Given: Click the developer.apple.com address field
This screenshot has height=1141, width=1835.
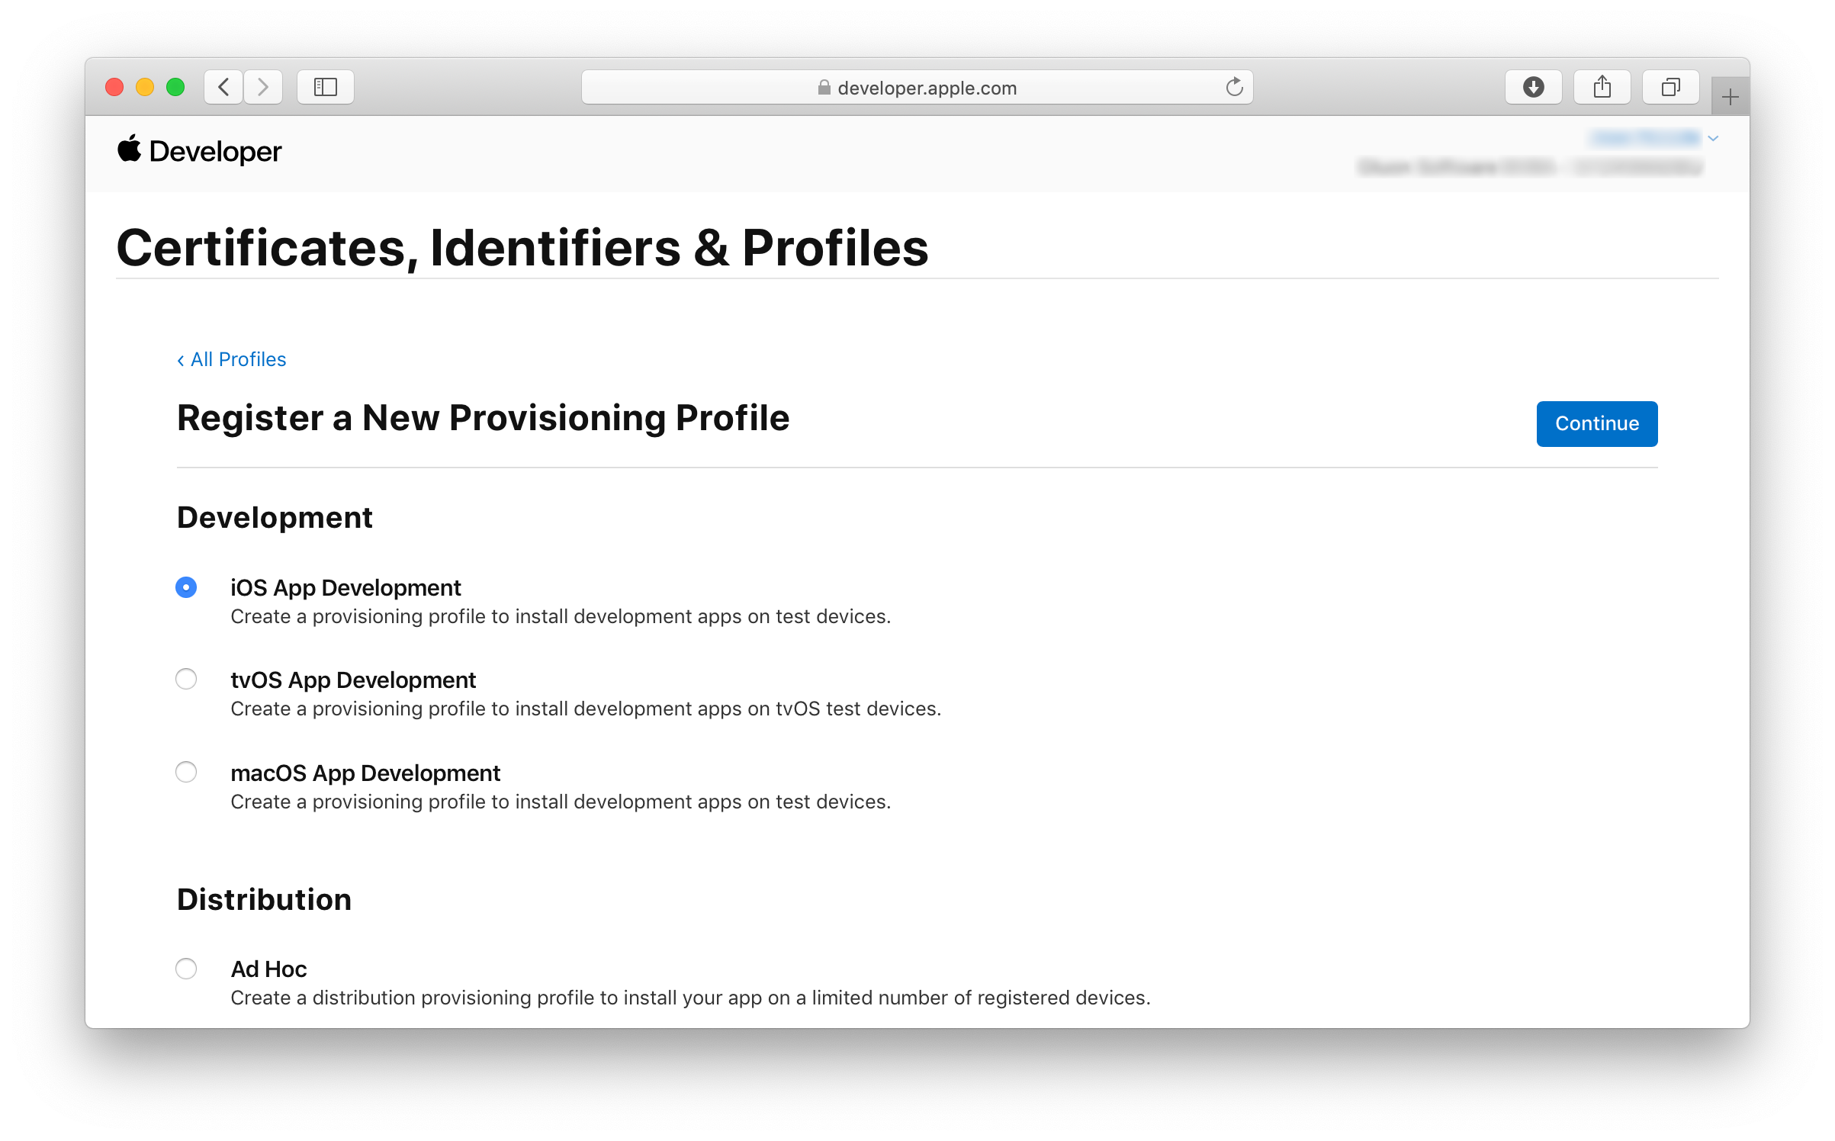Looking at the screenshot, I should [917, 87].
